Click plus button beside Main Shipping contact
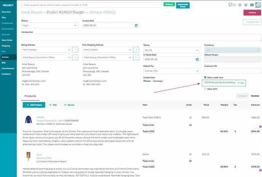Viewport: 262px width, 177px height. 136,50
